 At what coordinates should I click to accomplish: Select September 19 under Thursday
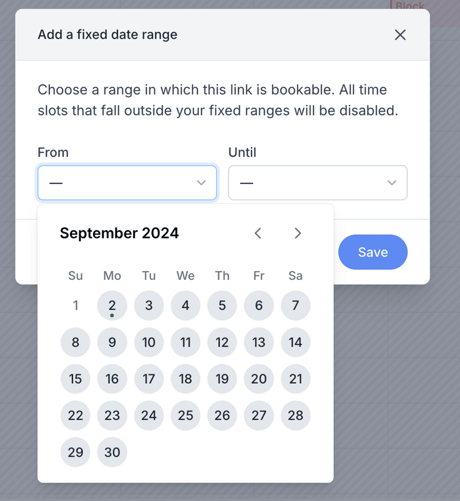click(222, 379)
